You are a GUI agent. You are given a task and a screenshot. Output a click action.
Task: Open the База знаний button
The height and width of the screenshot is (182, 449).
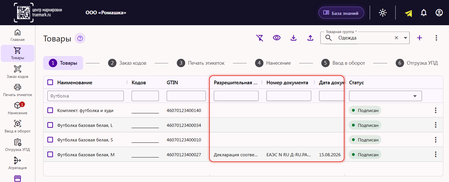[x=341, y=13]
